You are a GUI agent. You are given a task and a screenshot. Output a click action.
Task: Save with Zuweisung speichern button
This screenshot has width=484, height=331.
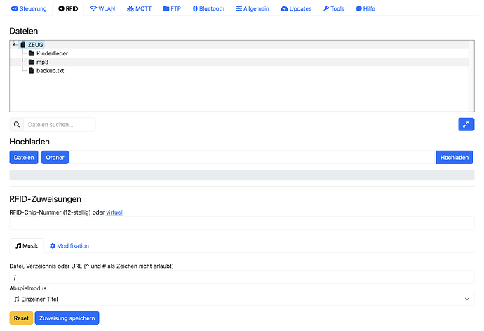pyautogui.click(x=67, y=318)
